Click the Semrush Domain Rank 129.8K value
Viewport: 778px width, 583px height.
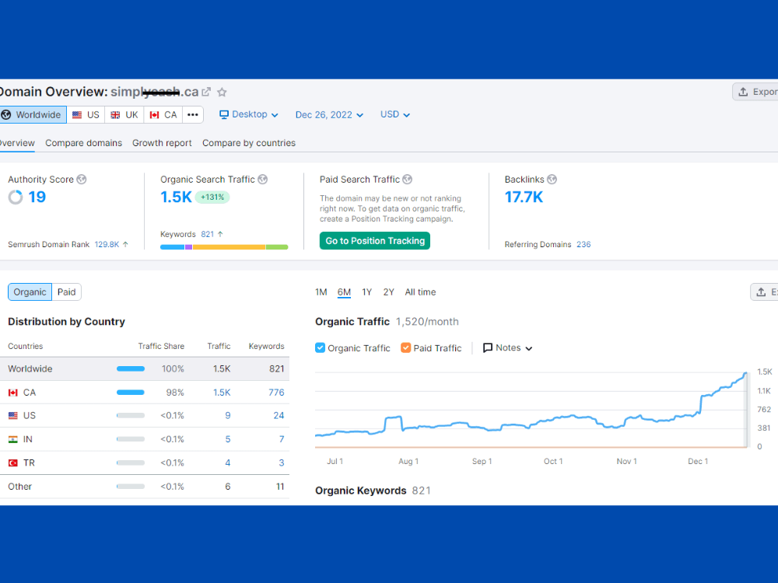coord(107,244)
